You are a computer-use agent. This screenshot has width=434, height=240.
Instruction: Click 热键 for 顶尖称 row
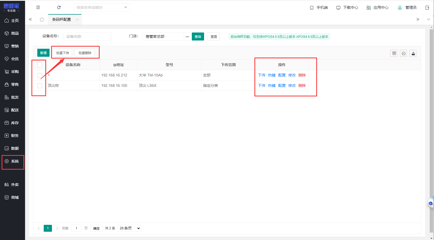(272, 86)
